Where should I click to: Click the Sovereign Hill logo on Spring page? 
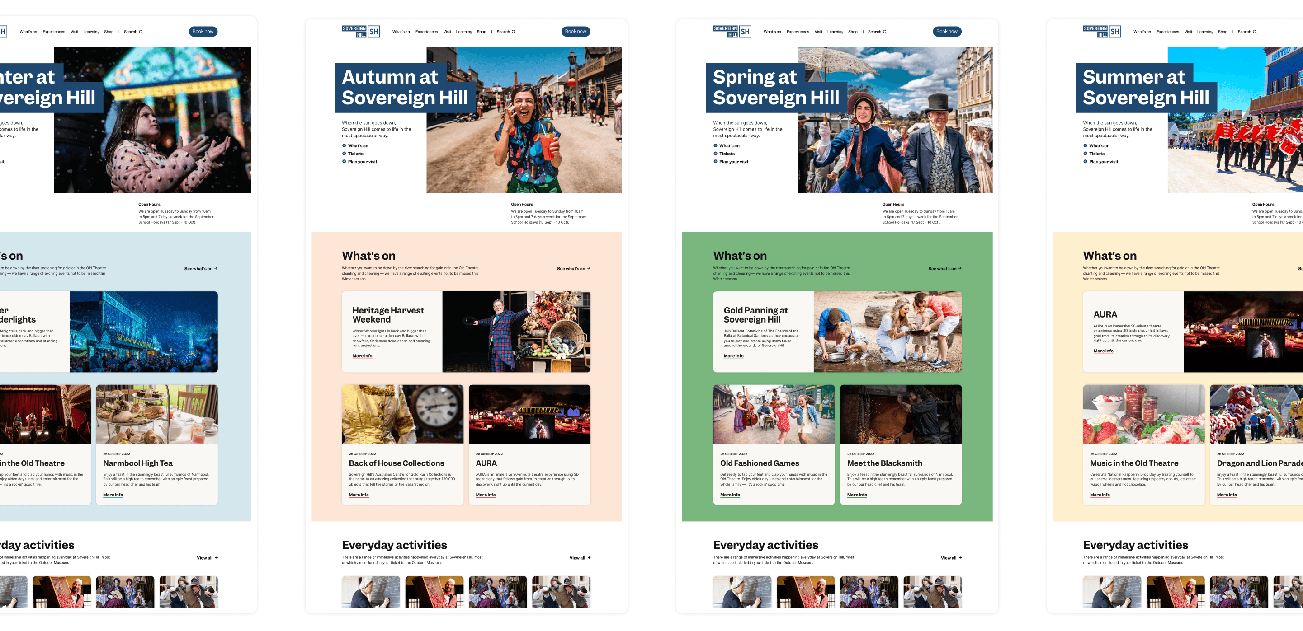pyautogui.click(x=732, y=31)
